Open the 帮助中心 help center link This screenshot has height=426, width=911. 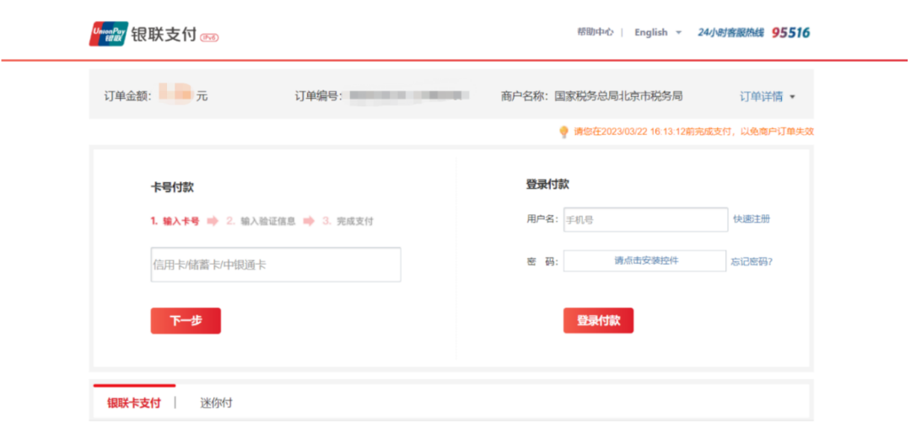tap(595, 32)
